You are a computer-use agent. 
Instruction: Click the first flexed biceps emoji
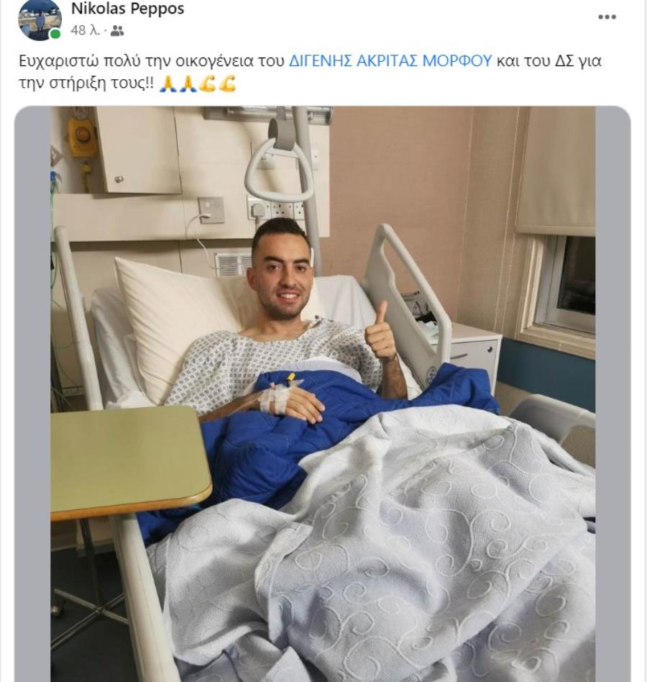tap(207, 83)
